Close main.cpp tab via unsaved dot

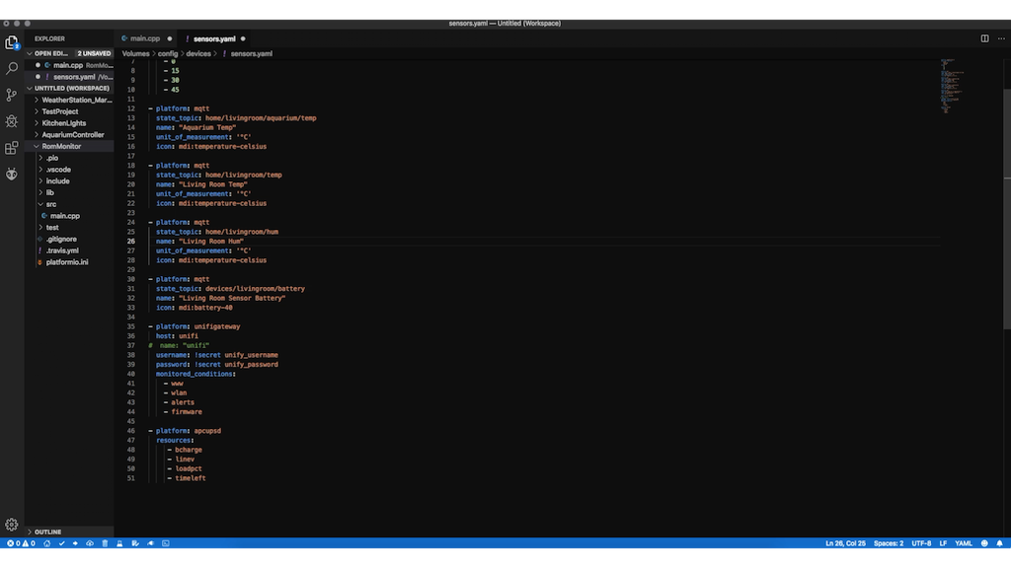point(170,38)
